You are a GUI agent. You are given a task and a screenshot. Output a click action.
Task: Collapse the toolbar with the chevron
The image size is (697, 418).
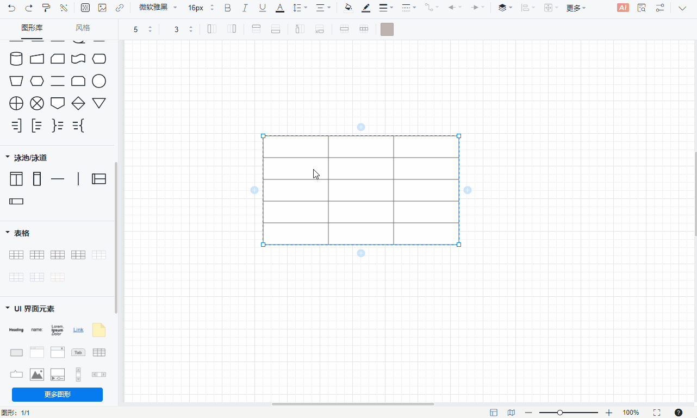click(x=682, y=8)
